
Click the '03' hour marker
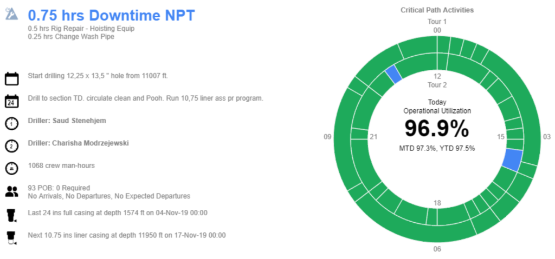pos(546,137)
